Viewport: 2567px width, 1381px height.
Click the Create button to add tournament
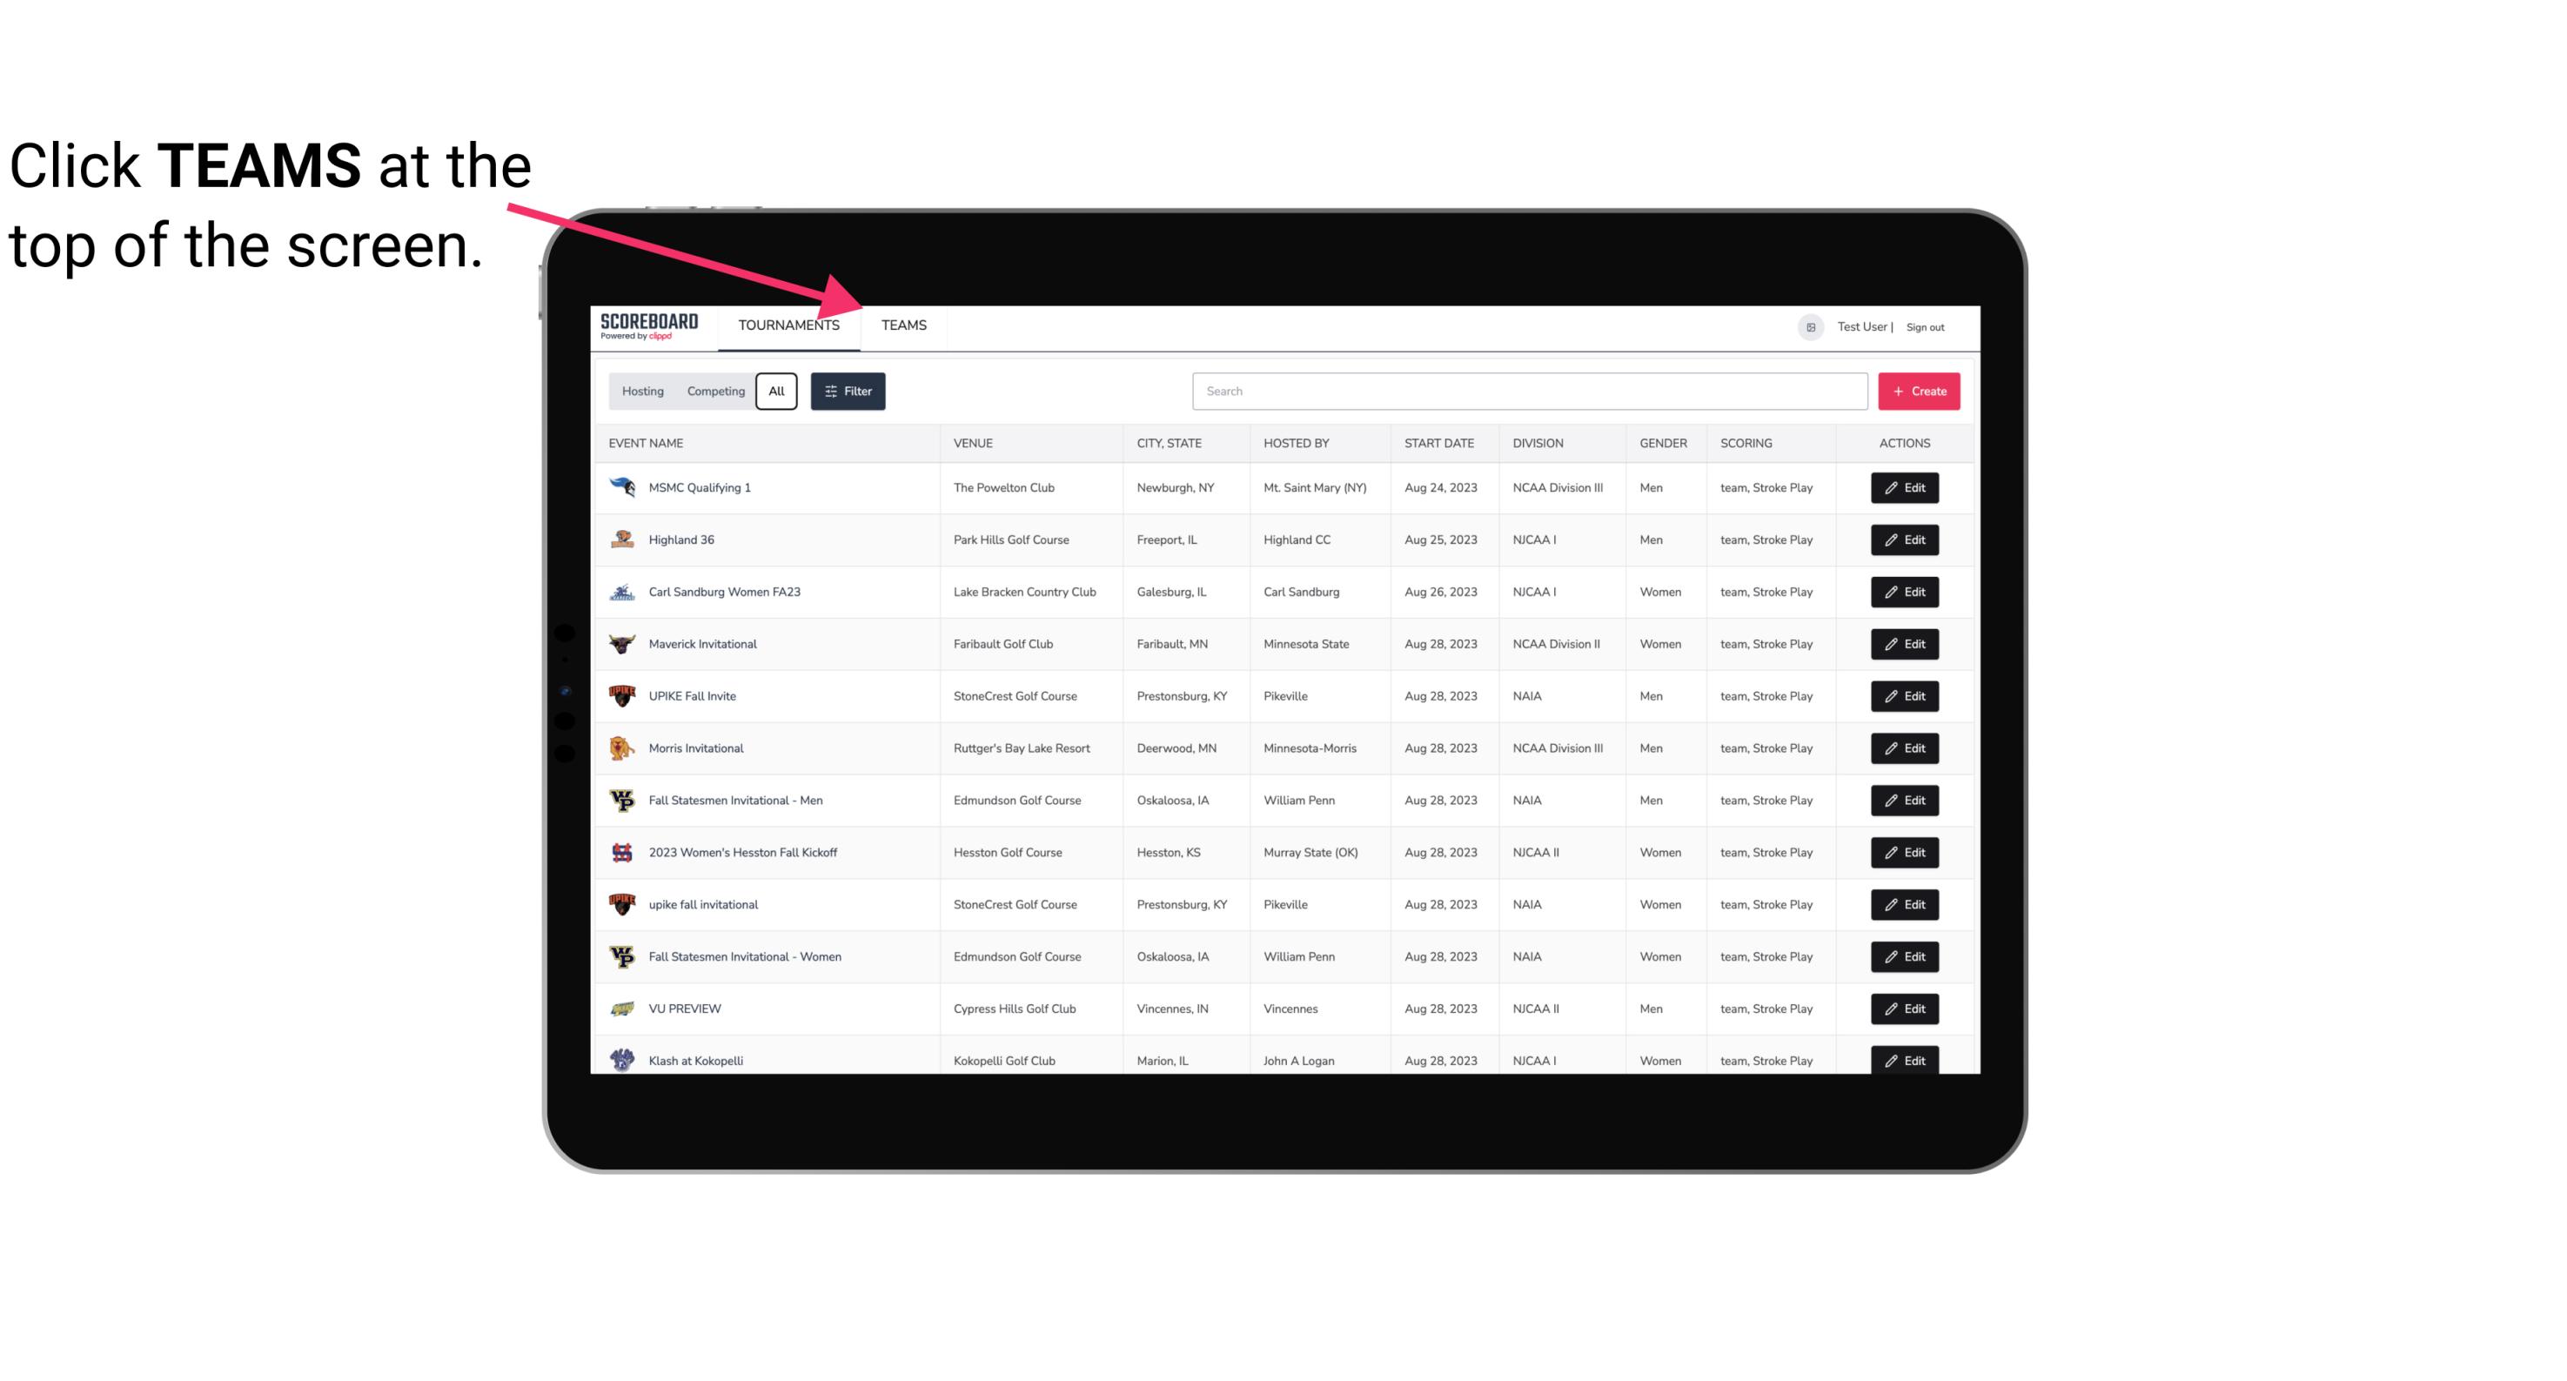point(1918,392)
